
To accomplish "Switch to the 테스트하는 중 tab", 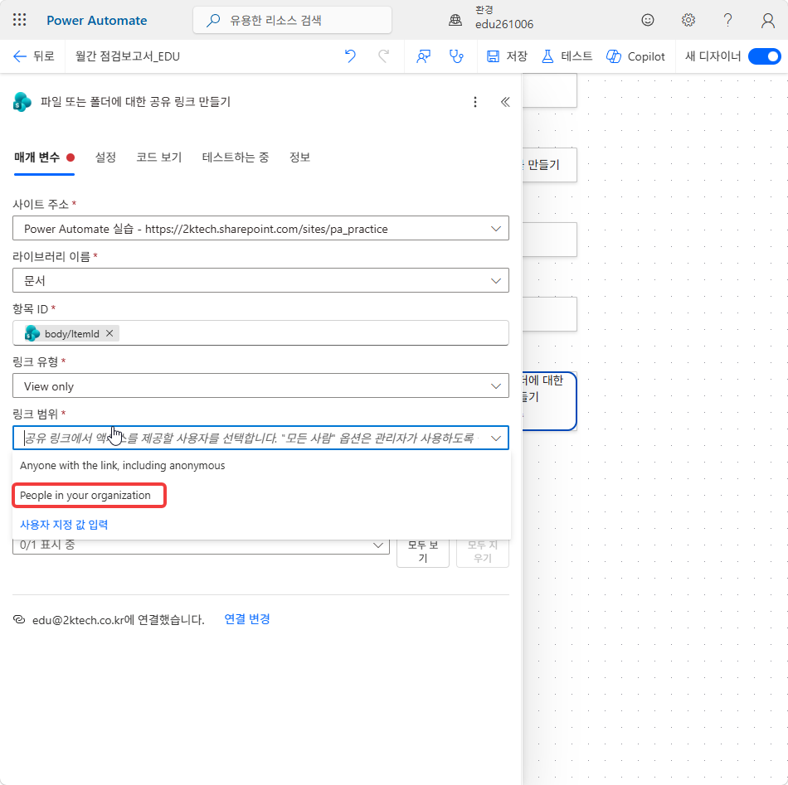I will pos(236,157).
